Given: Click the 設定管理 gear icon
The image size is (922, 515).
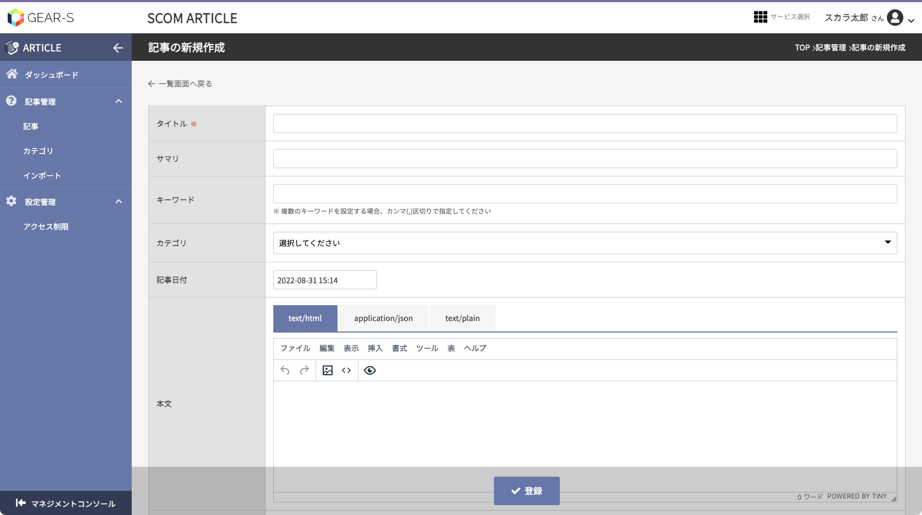Looking at the screenshot, I should click(12, 201).
